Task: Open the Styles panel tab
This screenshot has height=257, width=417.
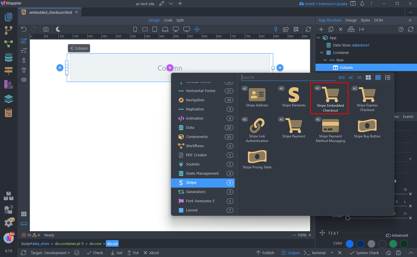Action: (365, 20)
